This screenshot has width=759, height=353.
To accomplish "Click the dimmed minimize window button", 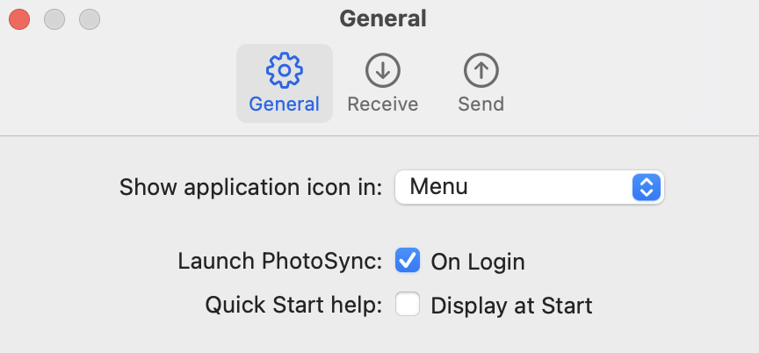I will click(x=54, y=19).
